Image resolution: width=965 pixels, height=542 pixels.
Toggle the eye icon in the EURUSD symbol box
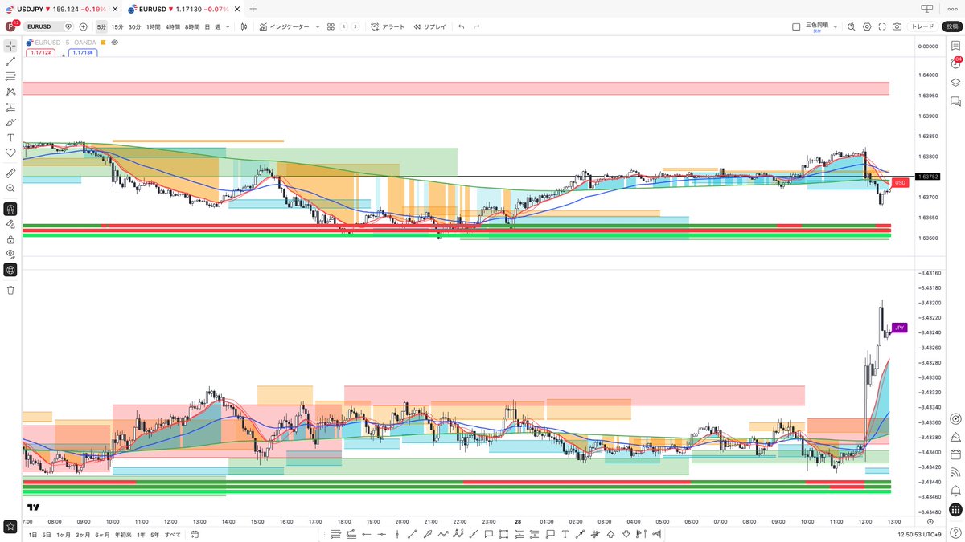[x=68, y=26]
